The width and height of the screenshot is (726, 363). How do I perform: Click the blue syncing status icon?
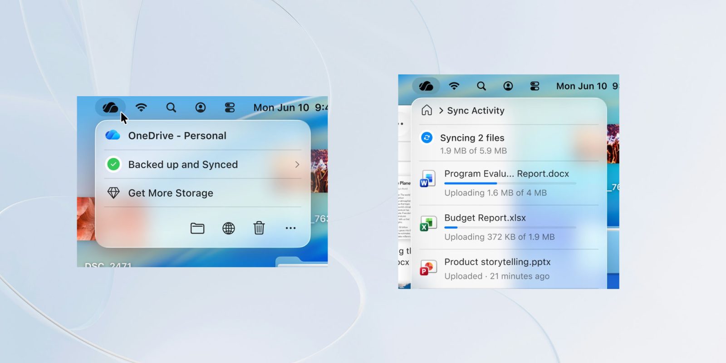coord(427,137)
